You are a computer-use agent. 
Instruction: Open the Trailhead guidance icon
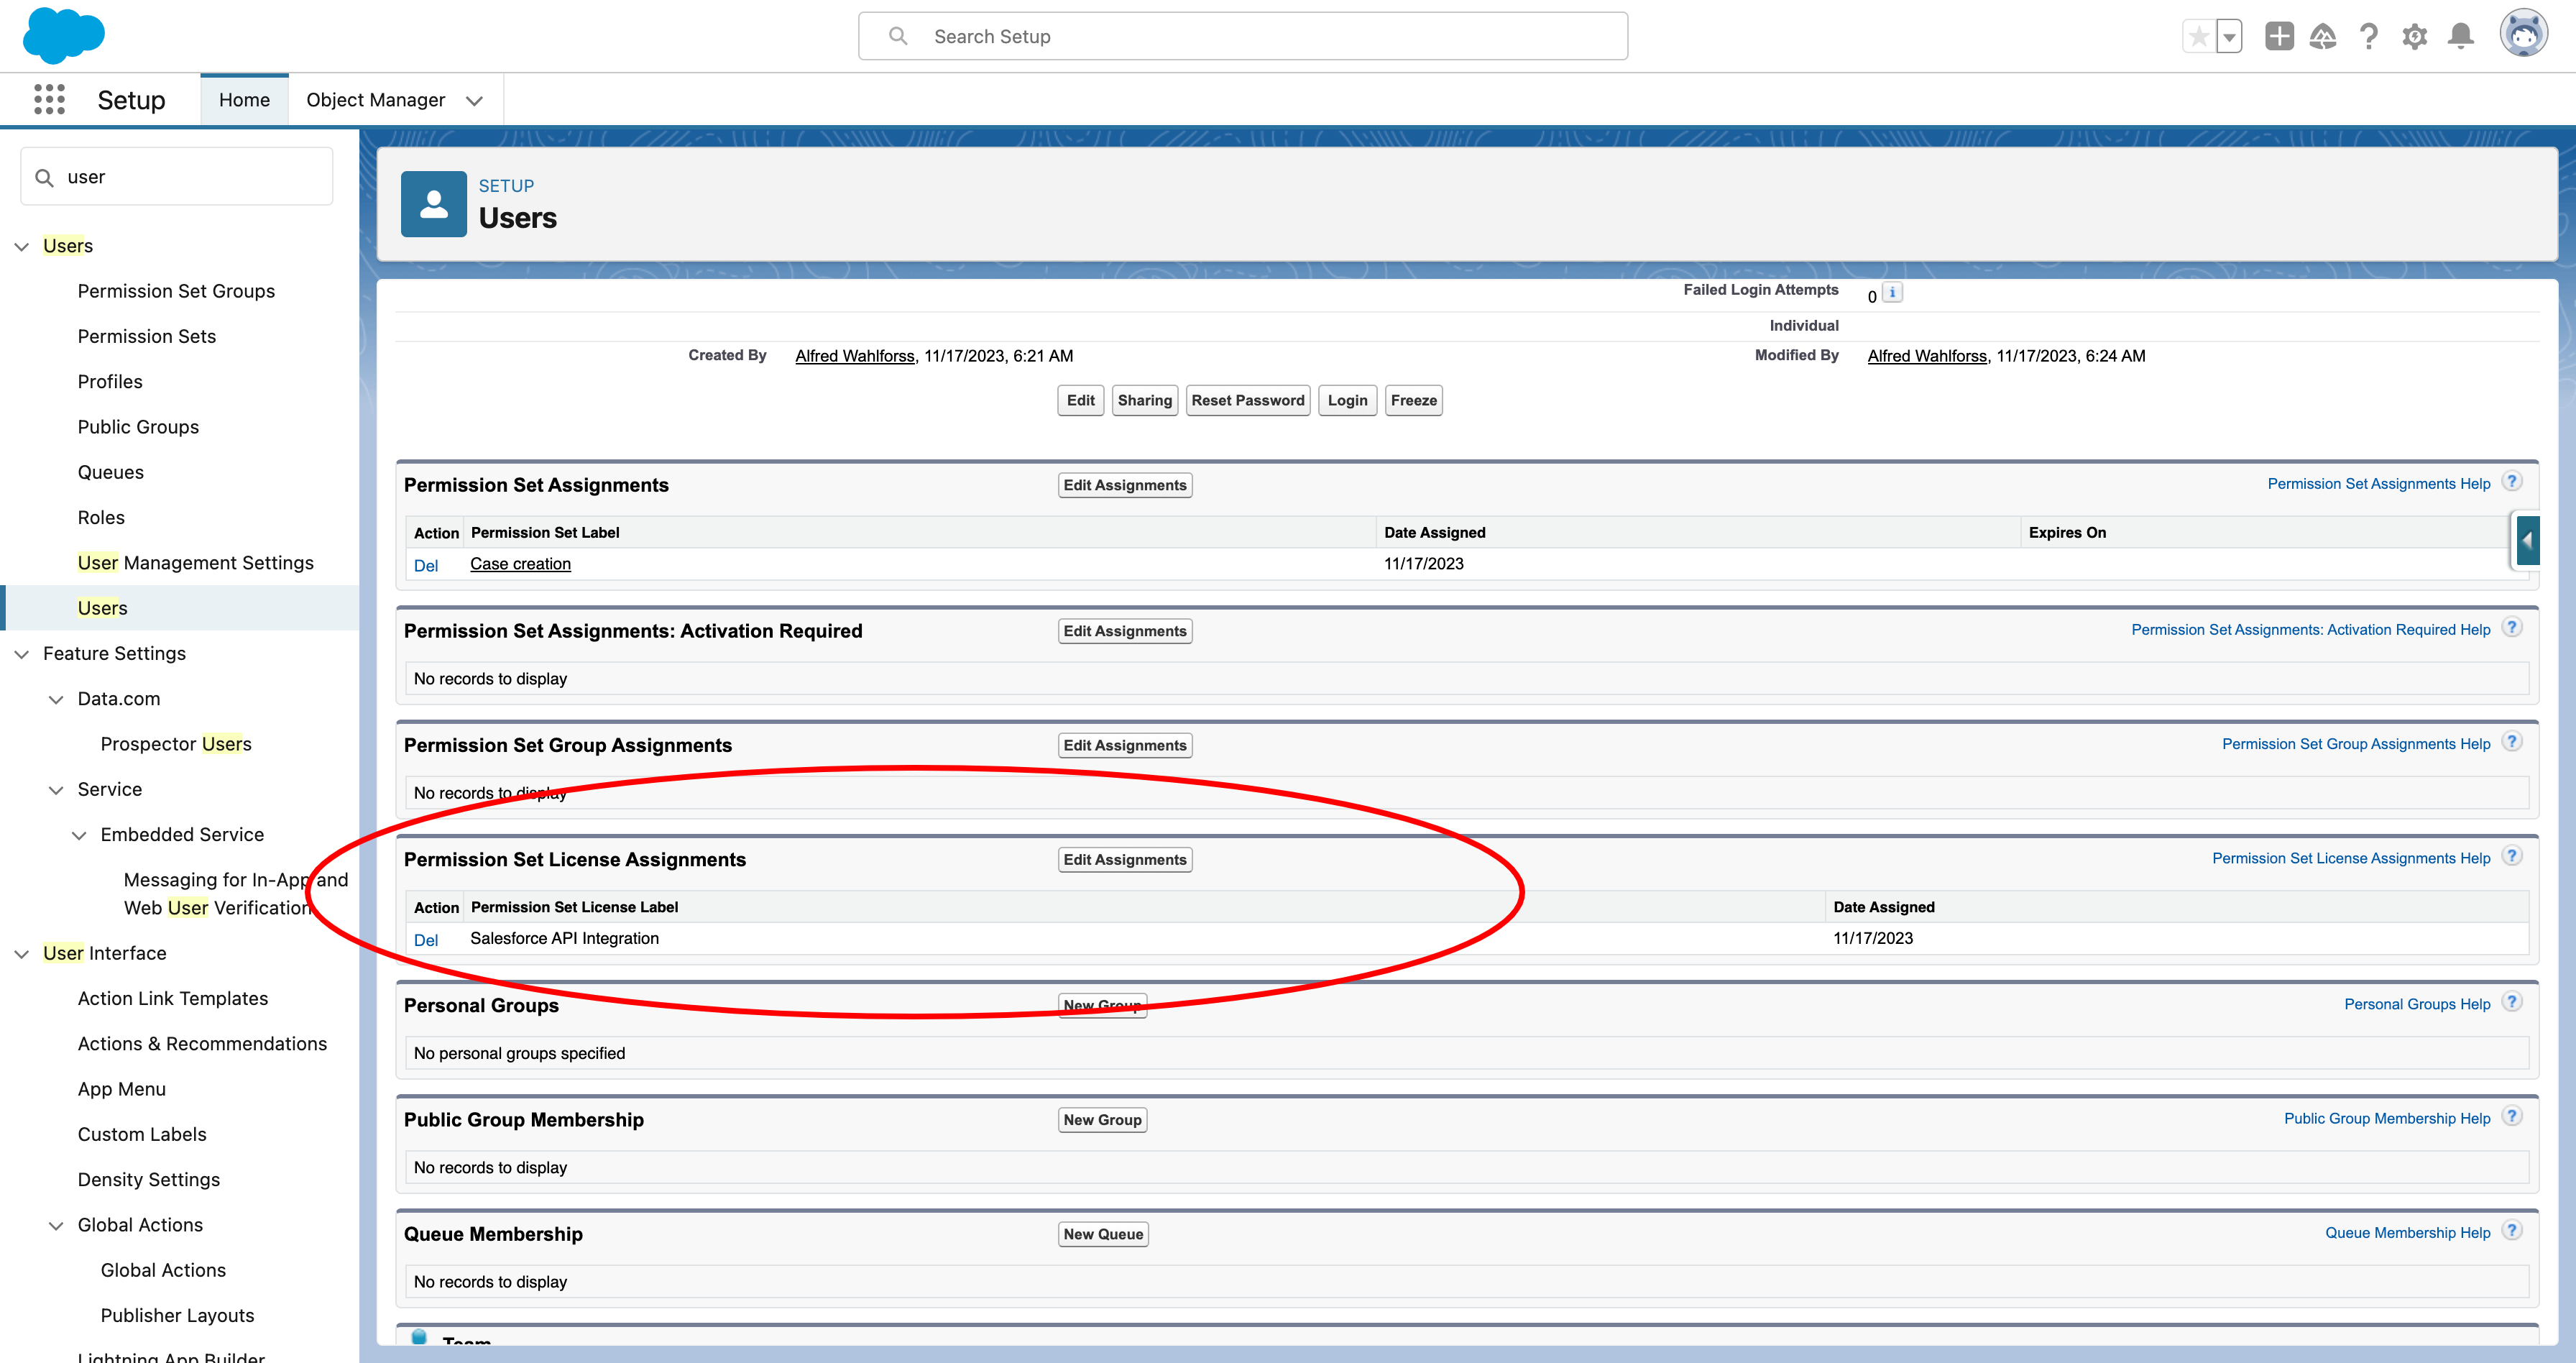coord(2323,37)
